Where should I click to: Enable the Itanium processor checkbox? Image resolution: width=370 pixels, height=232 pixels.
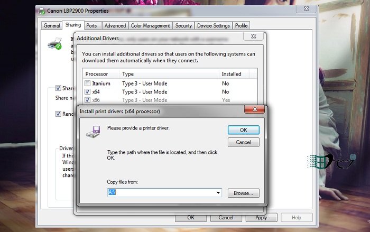point(88,83)
